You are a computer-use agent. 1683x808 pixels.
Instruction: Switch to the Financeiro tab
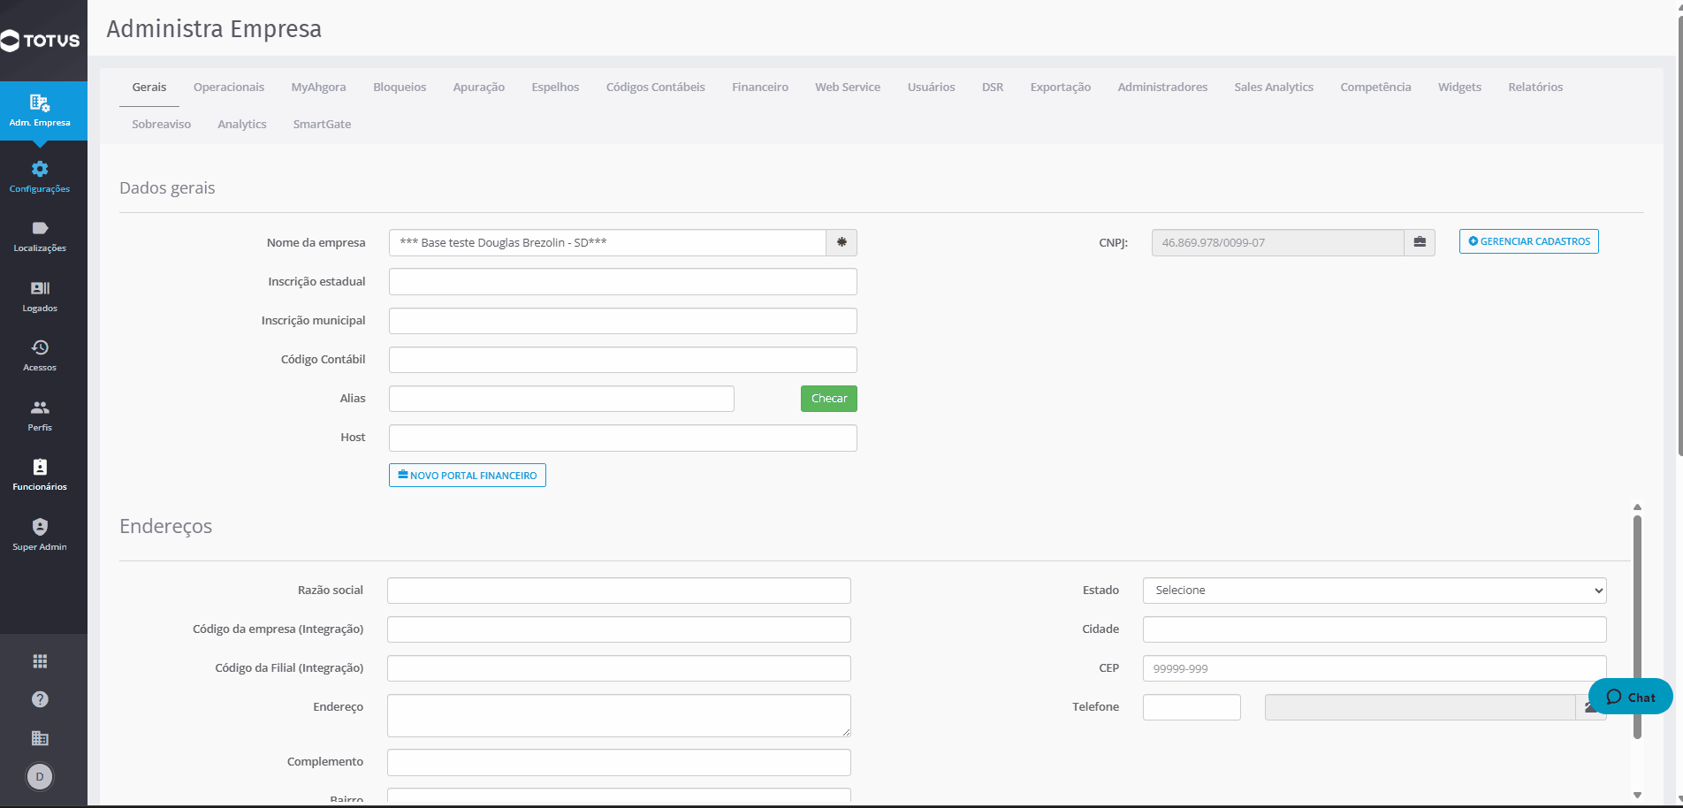click(760, 87)
